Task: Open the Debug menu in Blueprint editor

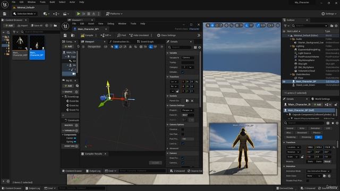Action: click(110, 23)
